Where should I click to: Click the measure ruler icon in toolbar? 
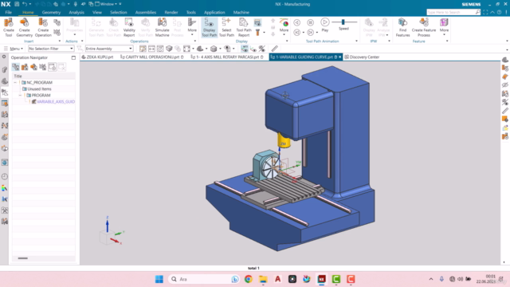[x=274, y=49]
